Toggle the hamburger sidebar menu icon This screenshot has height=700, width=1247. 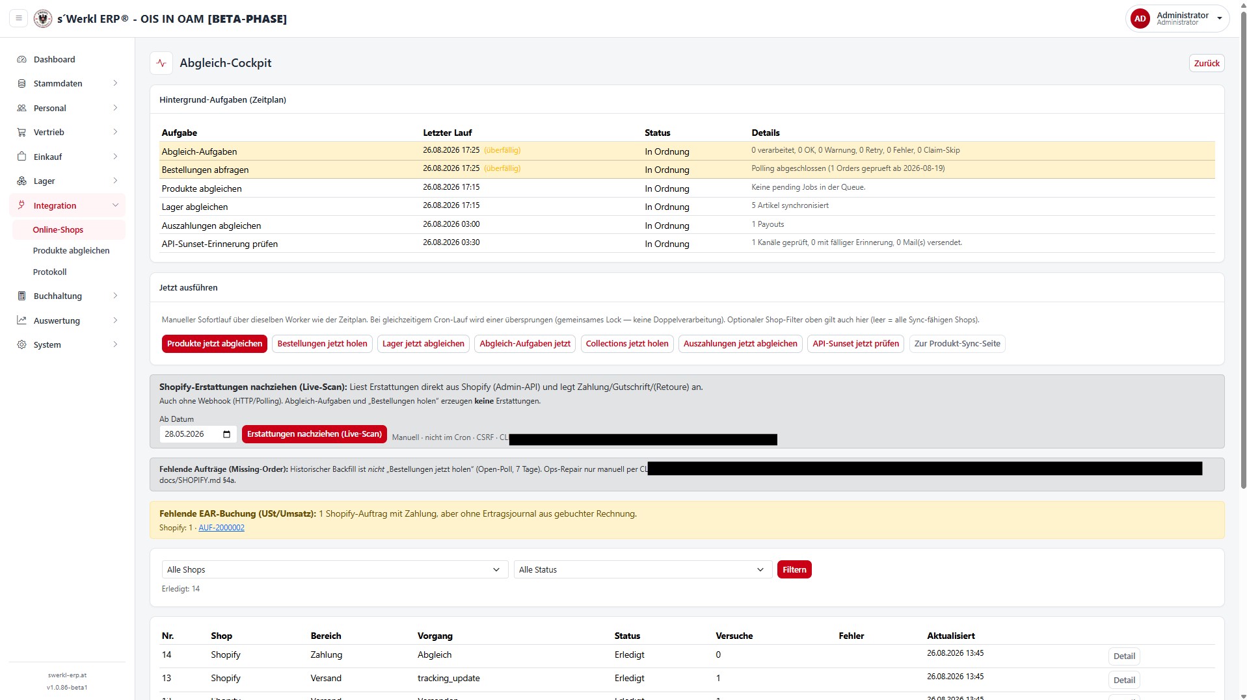click(19, 18)
